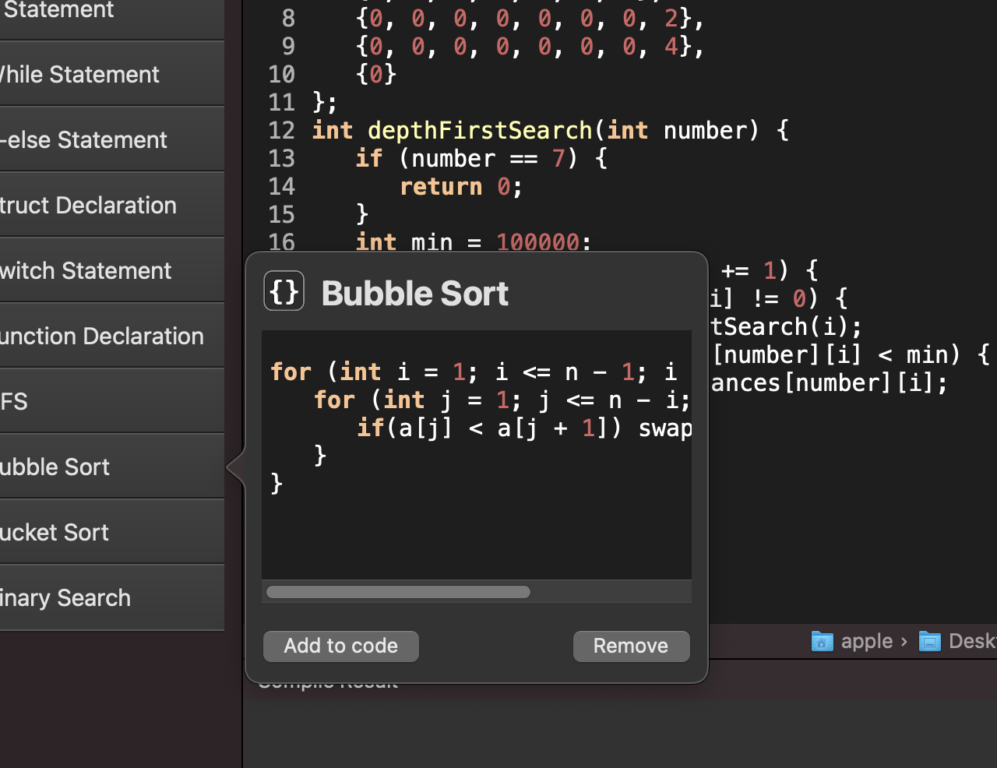Select the Switch Statement snippet in the sidebar

112,270
